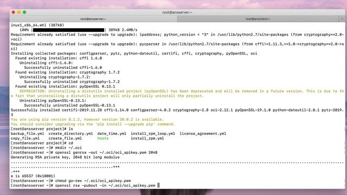Click 'Successfully uninstalled cffi-1.6.0' line

click(63, 68)
